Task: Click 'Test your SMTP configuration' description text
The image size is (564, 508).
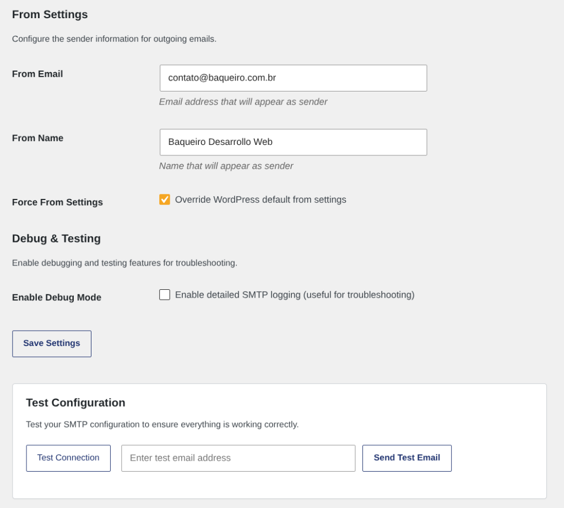Action: click(162, 425)
